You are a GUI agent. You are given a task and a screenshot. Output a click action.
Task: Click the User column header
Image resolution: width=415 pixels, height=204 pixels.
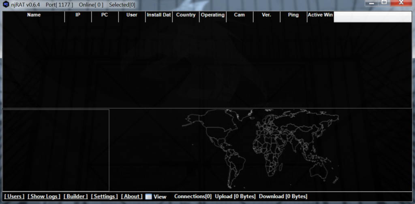point(132,15)
